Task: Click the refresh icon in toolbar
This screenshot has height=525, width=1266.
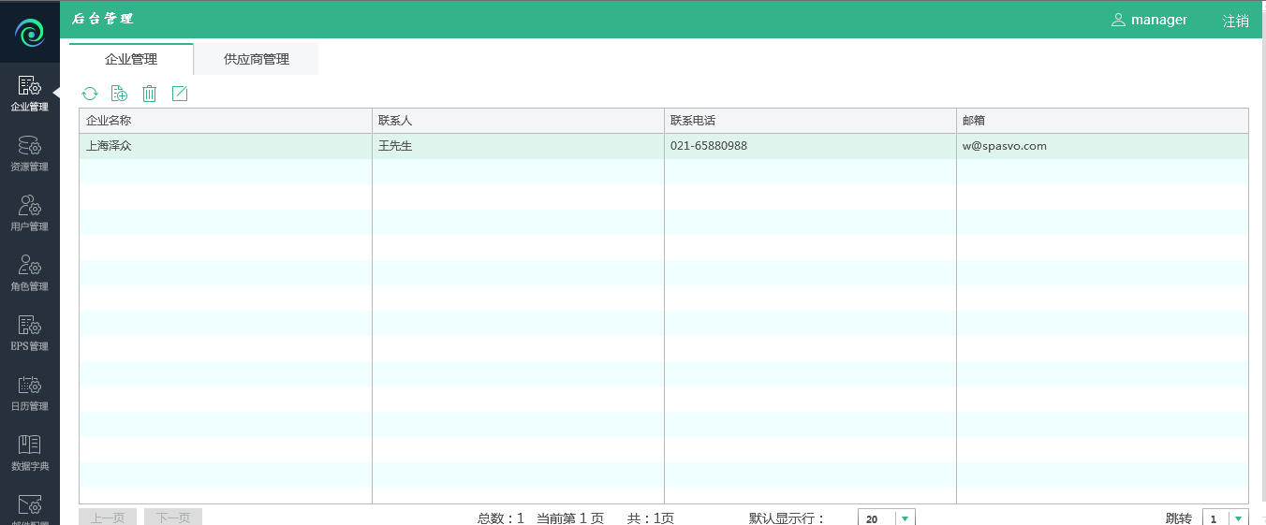Action: (x=90, y=94)
